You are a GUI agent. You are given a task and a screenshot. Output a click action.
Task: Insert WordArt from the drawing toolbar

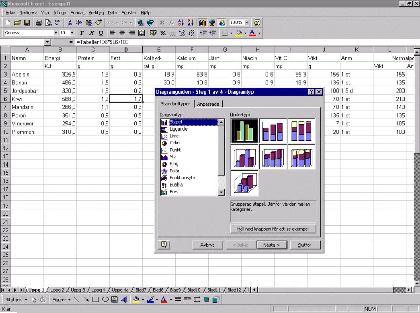[124, 299]
